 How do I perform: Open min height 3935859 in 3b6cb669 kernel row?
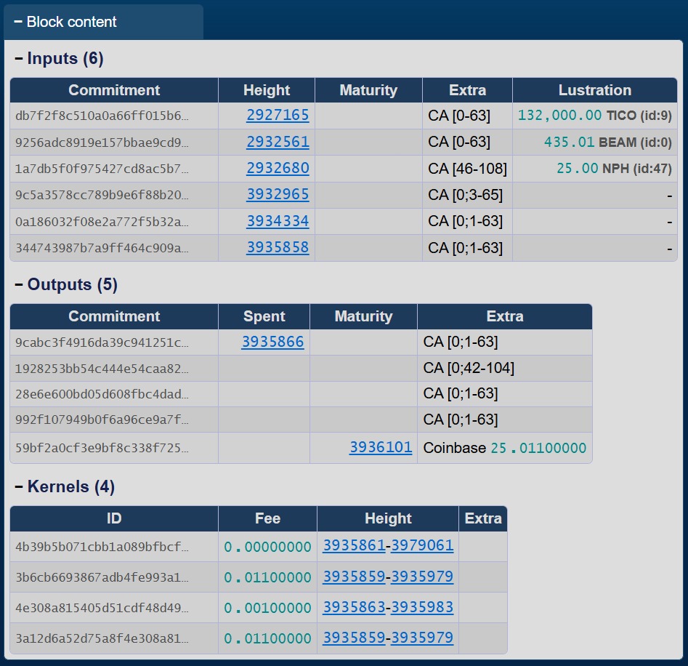pyautogui.click(x=354, y=577)
